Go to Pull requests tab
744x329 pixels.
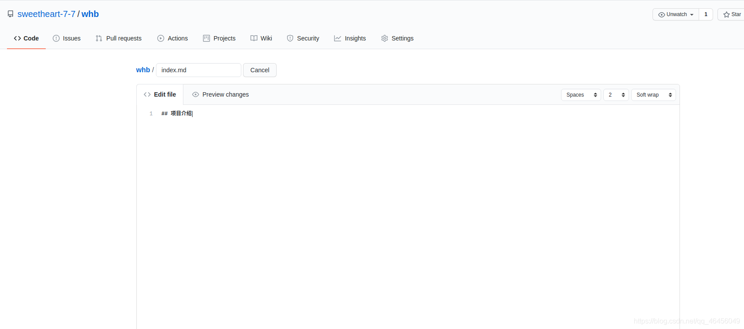(x=118, y=38)
